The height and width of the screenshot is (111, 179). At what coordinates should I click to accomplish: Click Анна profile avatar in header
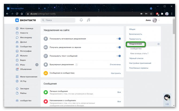pyautogui.click(x=155, y=20)
